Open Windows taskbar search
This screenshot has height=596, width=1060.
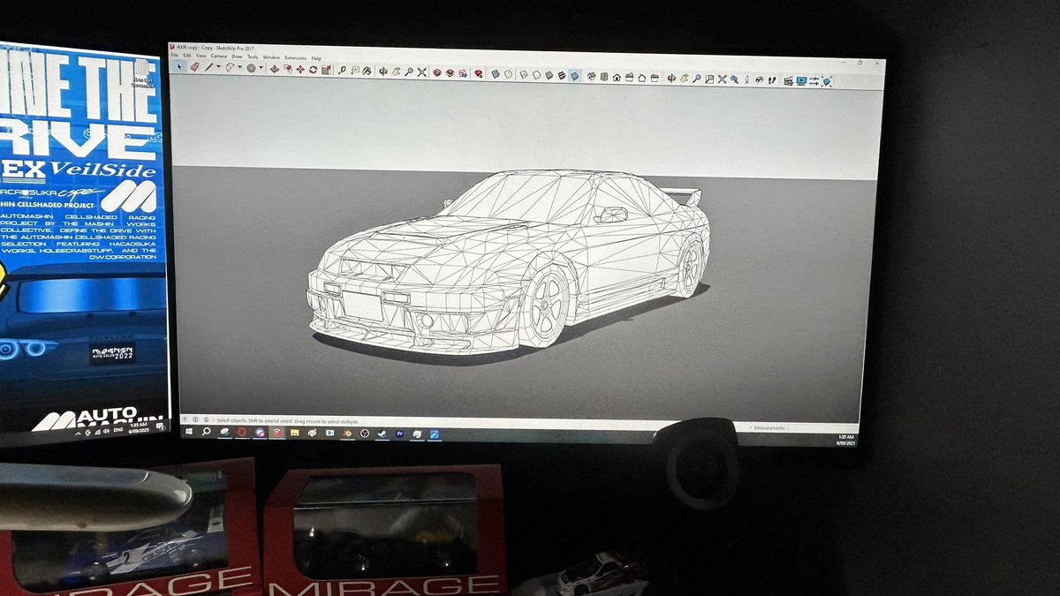(206, 432)
